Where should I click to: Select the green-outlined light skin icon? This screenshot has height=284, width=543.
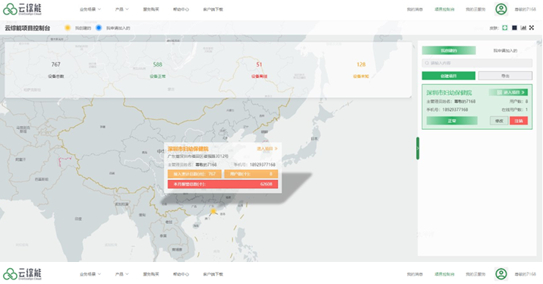tap(505, 27)
